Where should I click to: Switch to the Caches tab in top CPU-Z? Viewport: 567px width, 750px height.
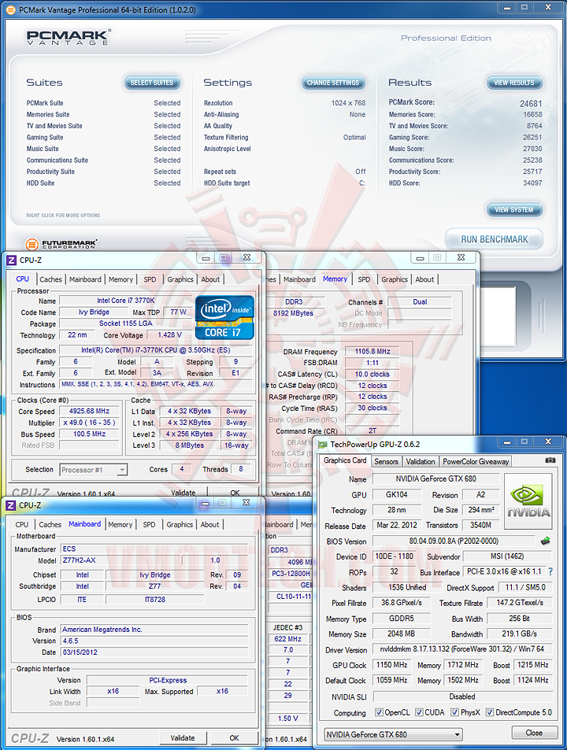point(50,279)
